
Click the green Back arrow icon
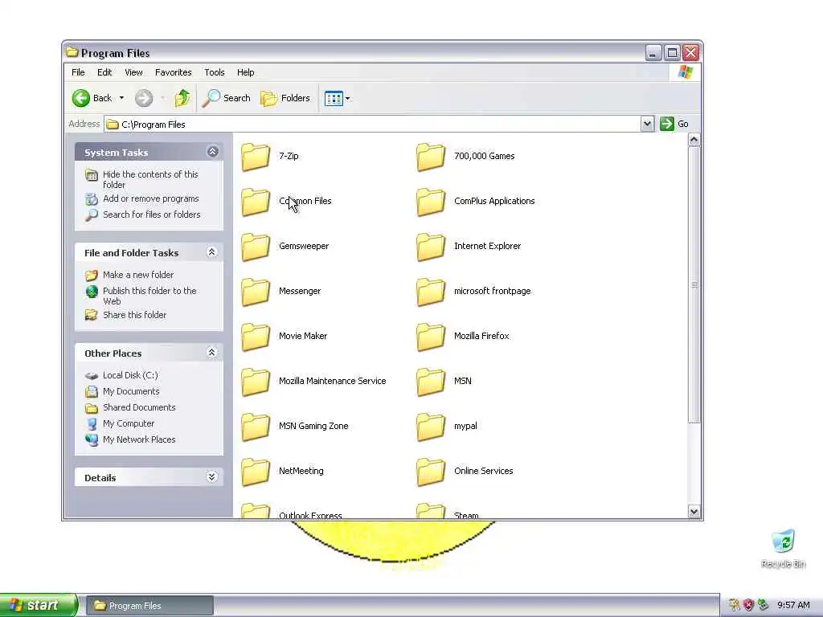point(81,98)
